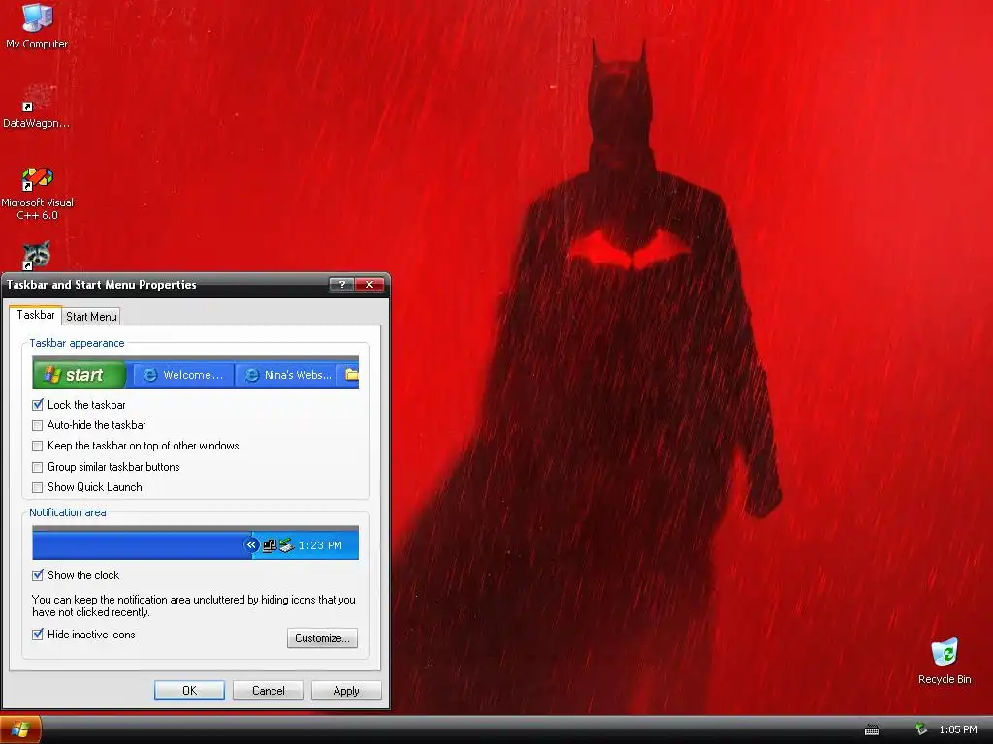Click the dialog's question mark help button
The height and width of the screenshot is (744, 993).
click(x=342, y=284)
